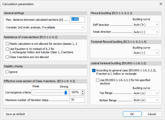Click the convergence criteria slider handle
Image resolution: width=165 pixels, height=120 pixels.
(66, 92)
